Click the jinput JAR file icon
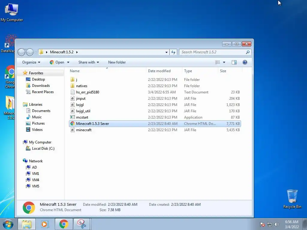 pos(73,98)
